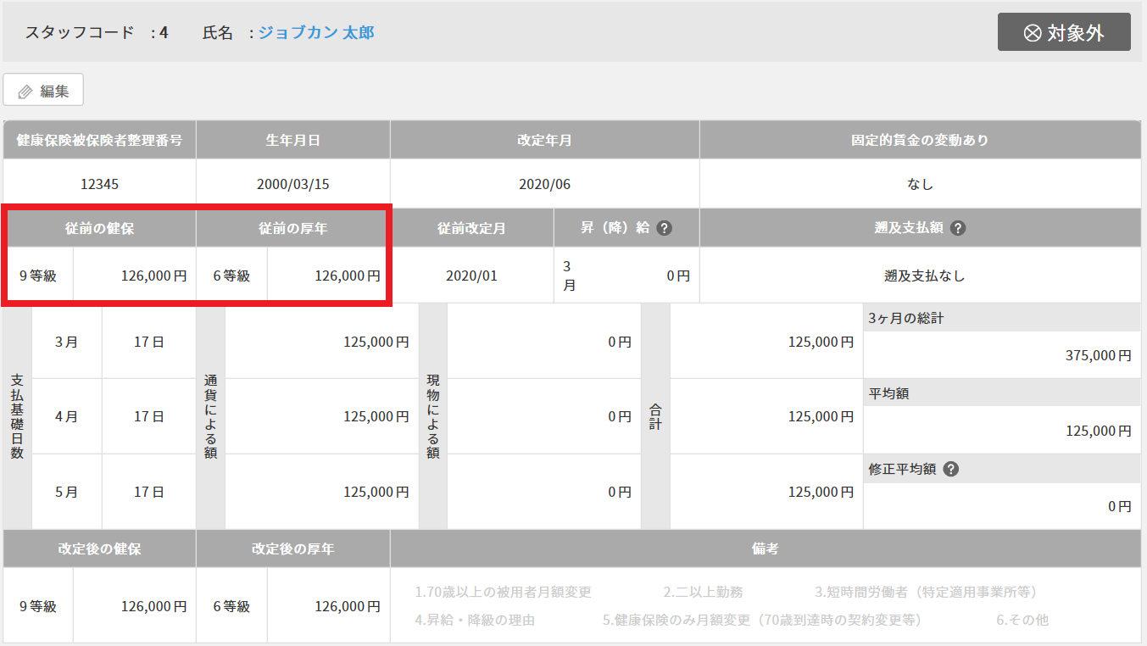Select remark 4.昇給・降級の理由

click(475, 620)
